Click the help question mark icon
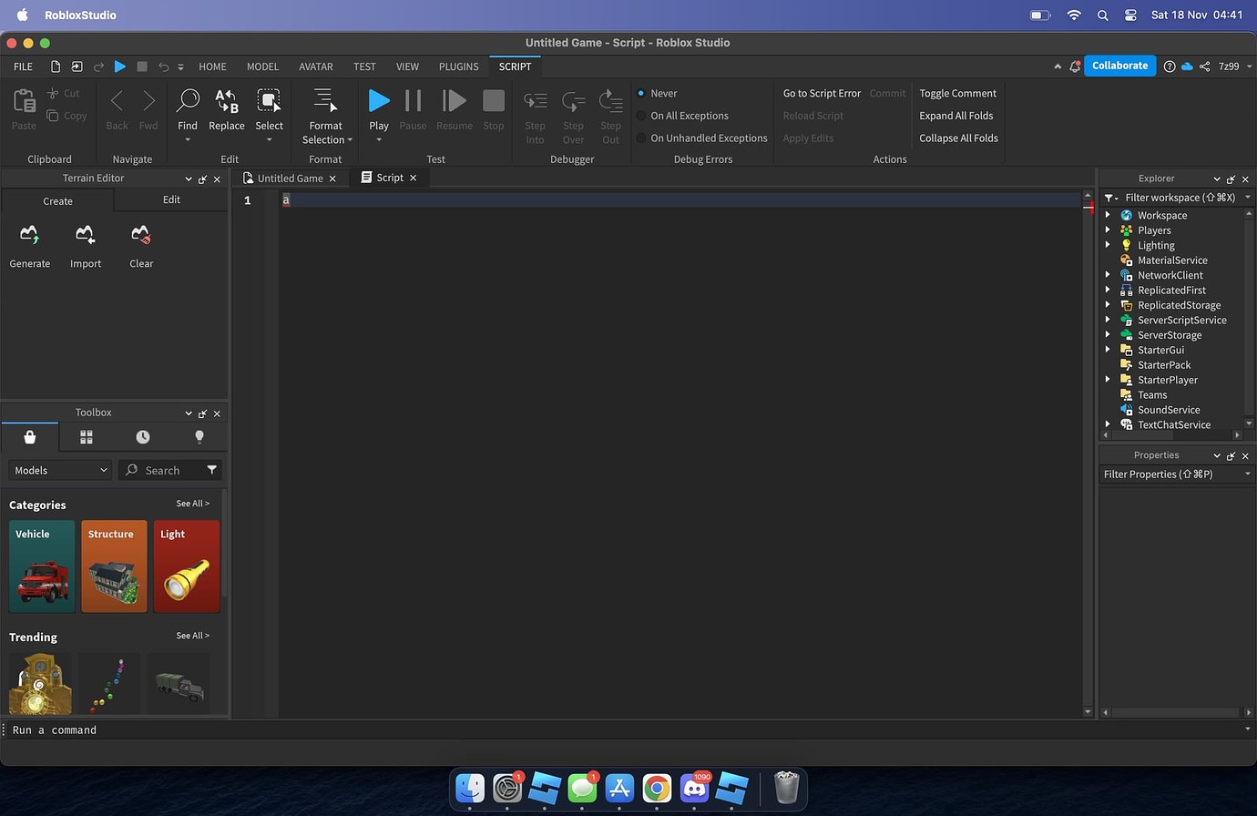Image resolution: width=1257 pixels, height=816 pixels. coord(1169,66)
